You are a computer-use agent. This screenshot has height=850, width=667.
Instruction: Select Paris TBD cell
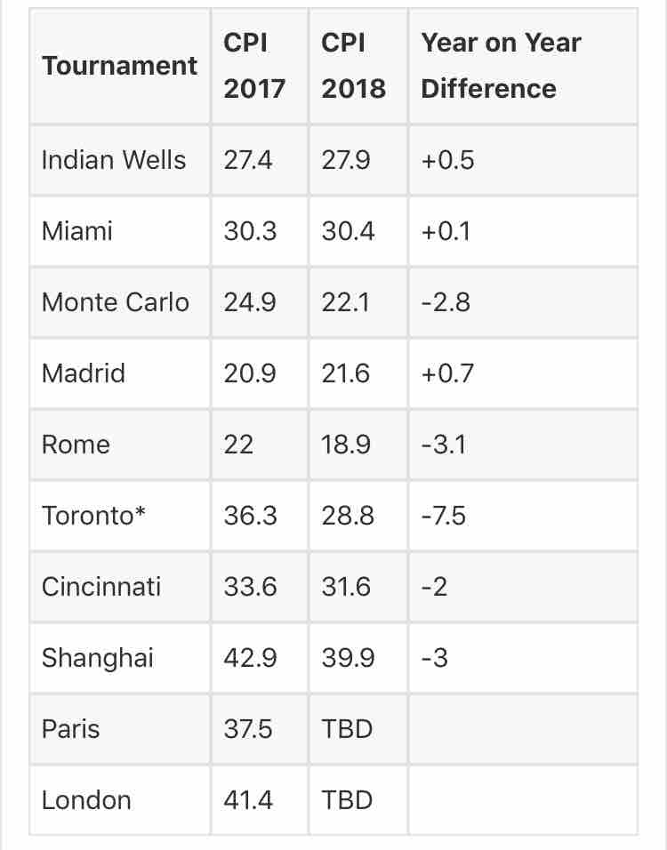tap(358, 729)
